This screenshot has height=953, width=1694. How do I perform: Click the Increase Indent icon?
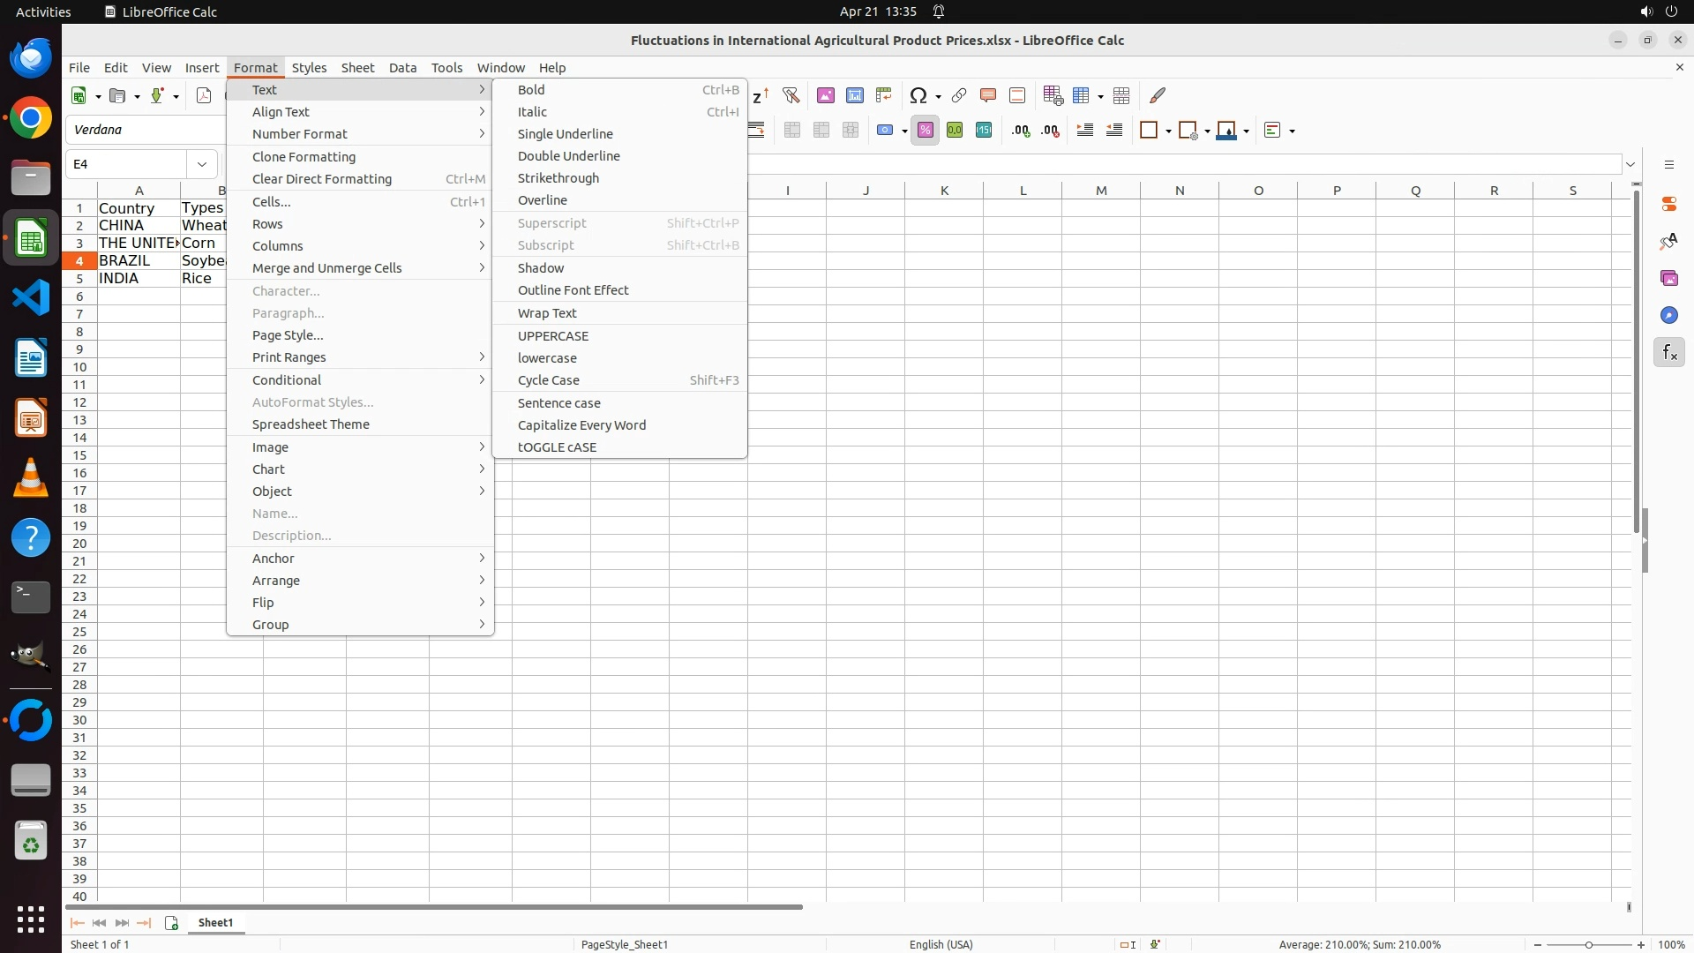click(x=1085, y=131)
